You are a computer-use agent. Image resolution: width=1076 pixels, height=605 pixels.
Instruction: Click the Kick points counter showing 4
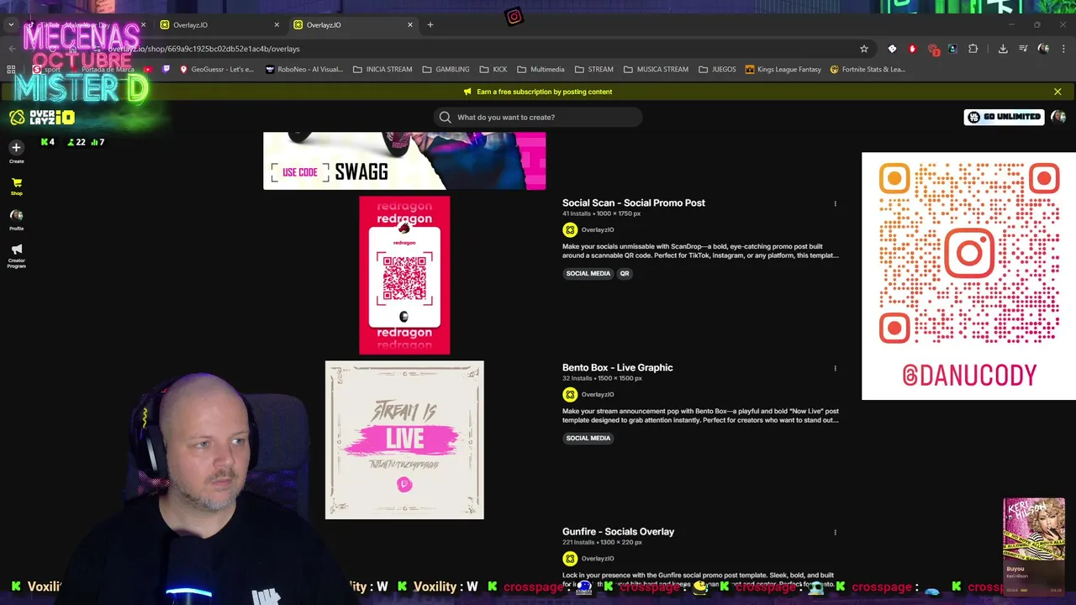pyautogui.click(x=47, y=142)
